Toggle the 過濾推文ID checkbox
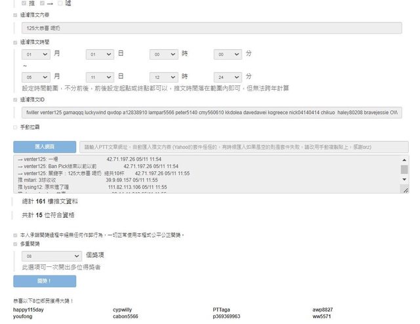Screen dimensions: 420x324 [16, 100]
